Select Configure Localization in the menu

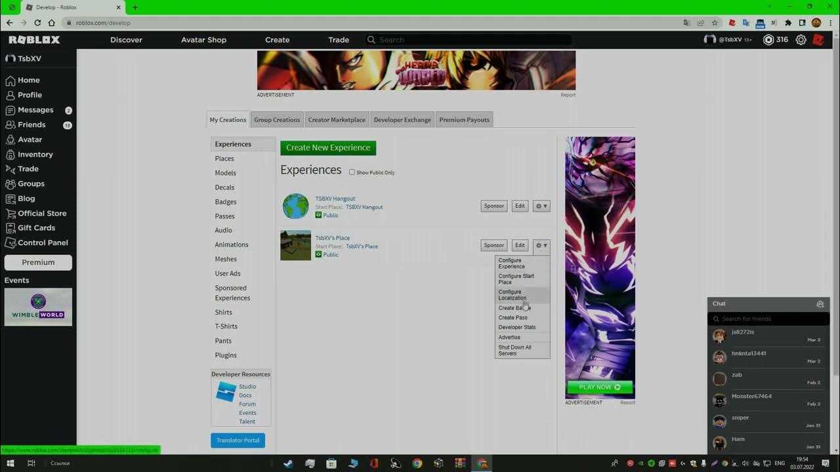522,295
